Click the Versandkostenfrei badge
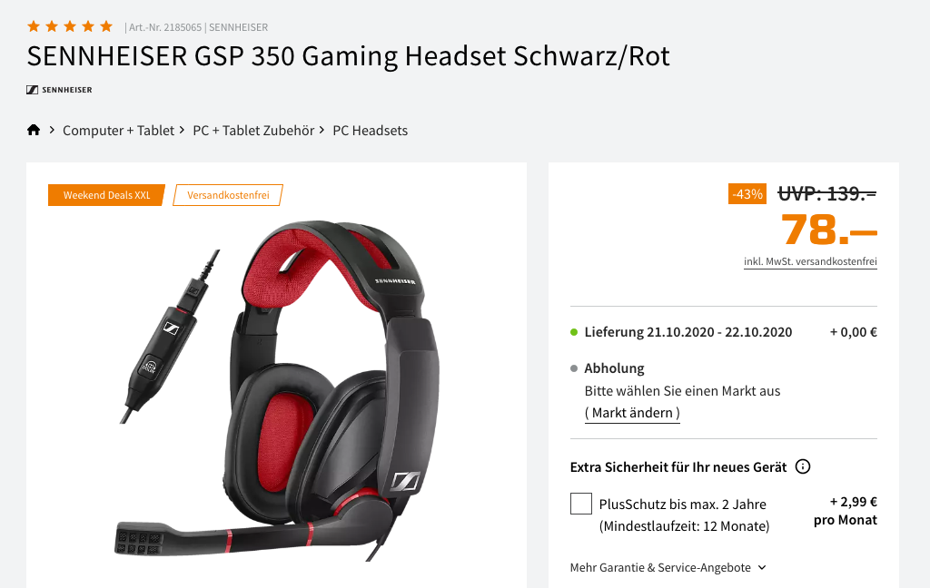The width and height of the screenshot is (930, 588). 228,195
